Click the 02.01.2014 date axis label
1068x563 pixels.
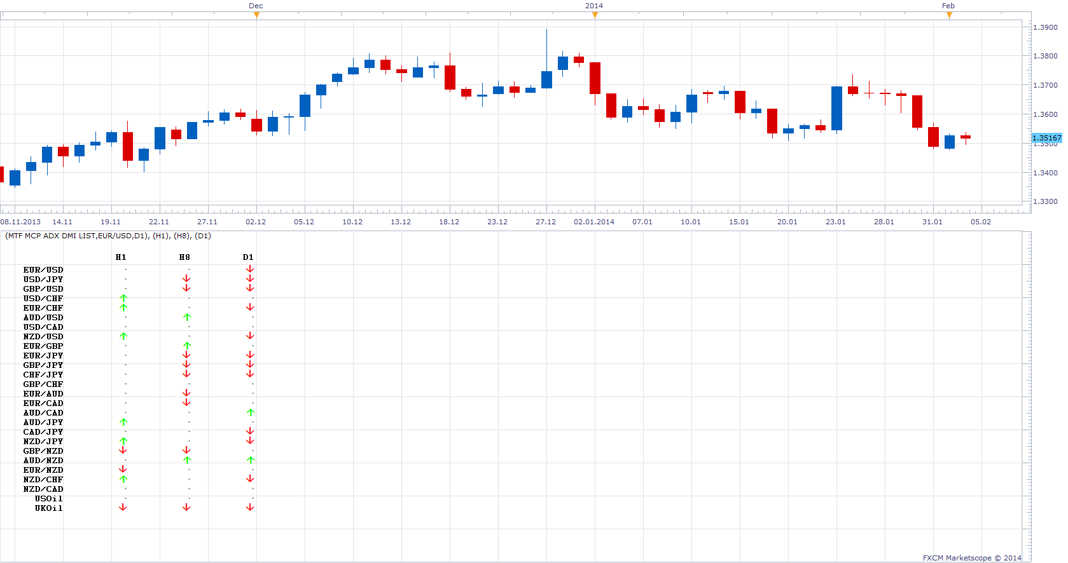[594, 222]
